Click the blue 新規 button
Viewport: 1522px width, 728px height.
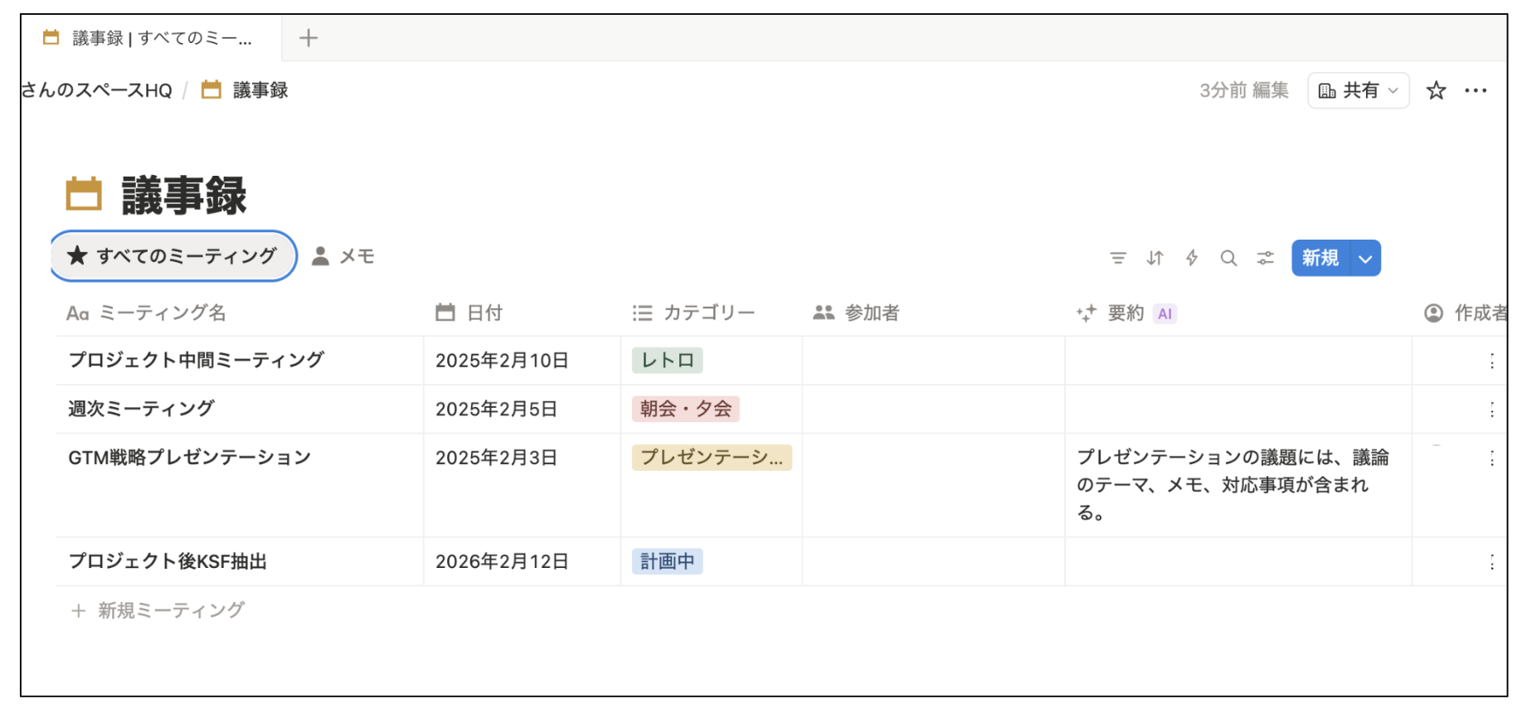tap(1320, 258)
